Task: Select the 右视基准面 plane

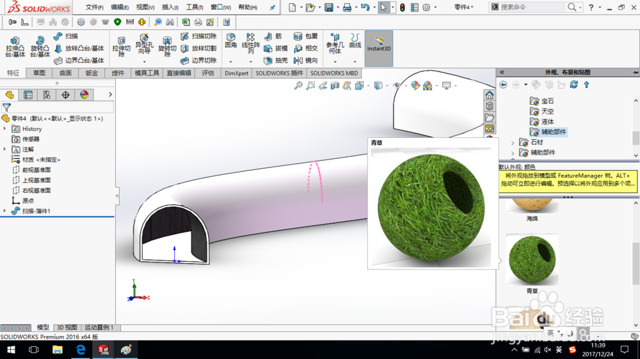Action: point(31,190)
